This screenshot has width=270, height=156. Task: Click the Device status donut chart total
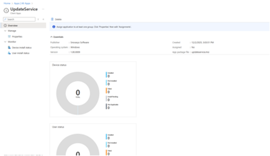pyautogui.click(x=78, y=93)
